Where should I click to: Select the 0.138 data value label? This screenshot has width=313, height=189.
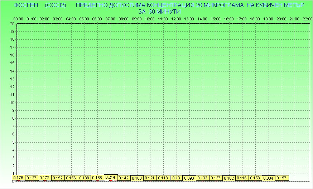click(84, 178)
